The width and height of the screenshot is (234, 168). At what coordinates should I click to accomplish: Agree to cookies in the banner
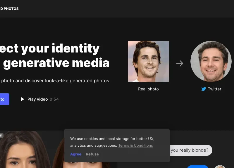pyautogui.click(x=76, y=154)
